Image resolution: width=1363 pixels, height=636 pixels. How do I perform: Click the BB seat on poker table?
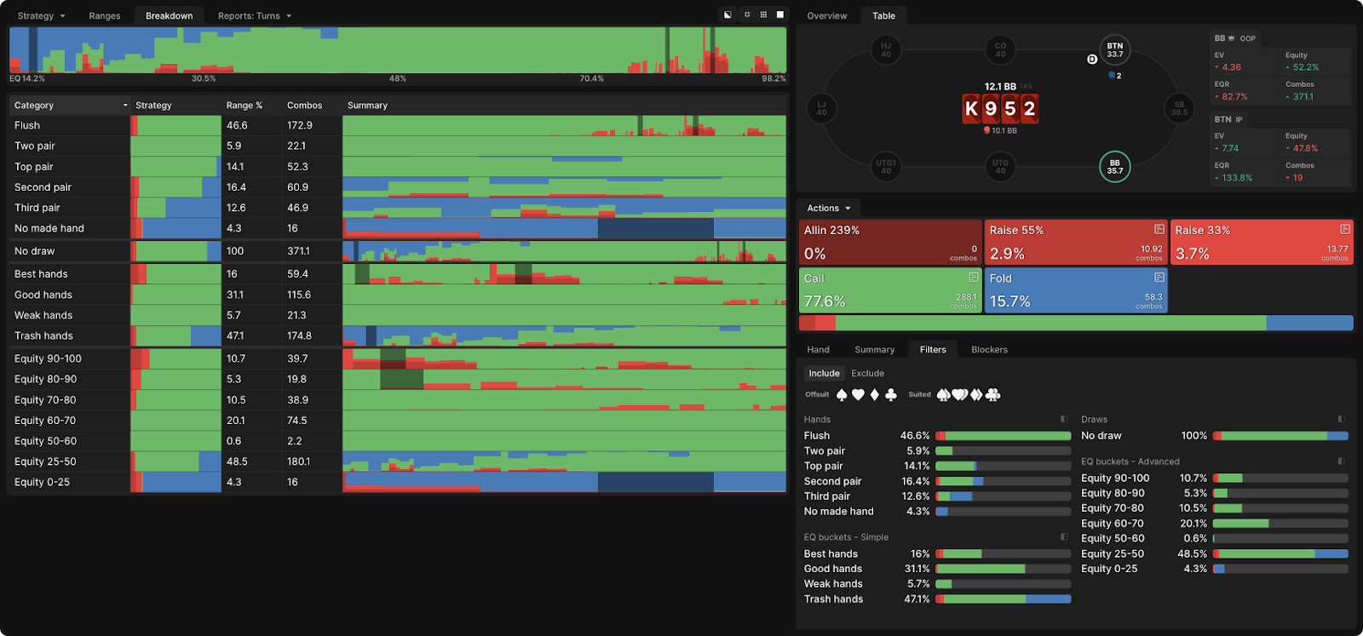point(1114,166)
